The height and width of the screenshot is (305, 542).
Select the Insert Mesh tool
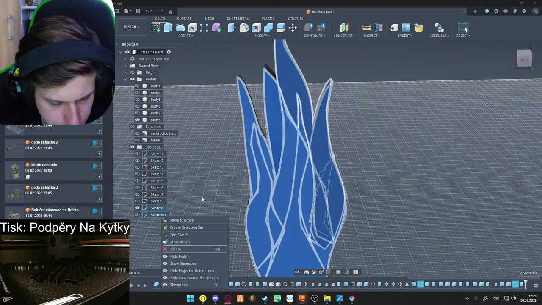pyautogui.click(x=418, y=28)
